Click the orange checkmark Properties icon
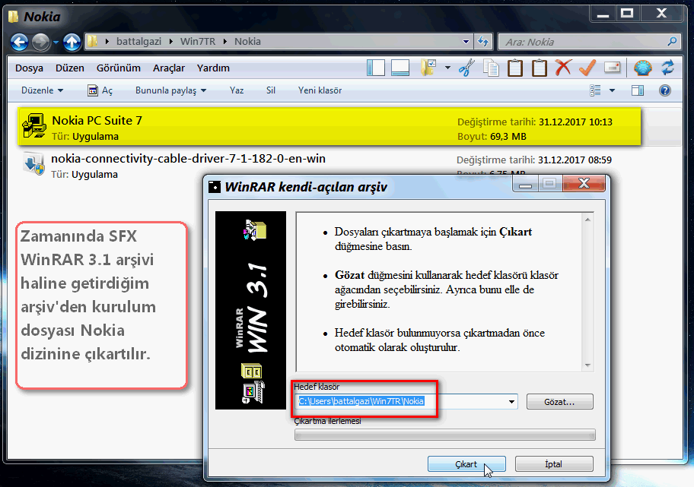This screenshot has width=694, height=487. [x=587, y=68]
